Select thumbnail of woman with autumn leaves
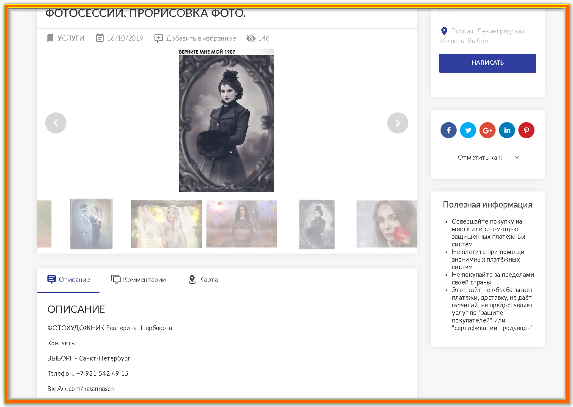573x407 pixels. coord(242,224)
